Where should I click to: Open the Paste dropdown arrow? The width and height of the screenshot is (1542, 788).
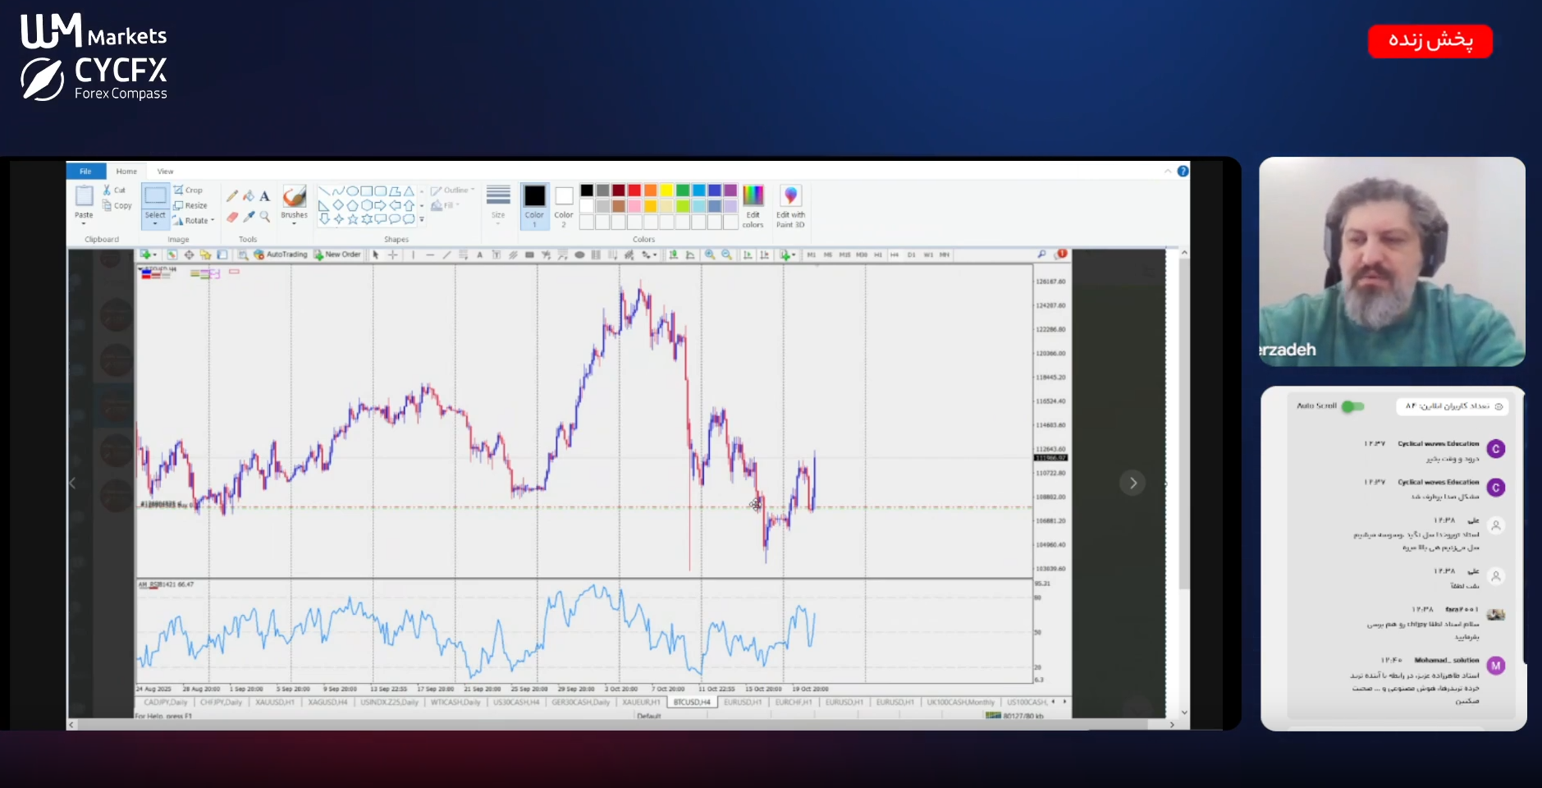click(84, 223)
